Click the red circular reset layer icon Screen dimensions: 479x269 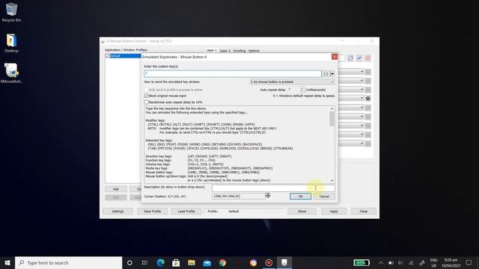pos(367,58)
